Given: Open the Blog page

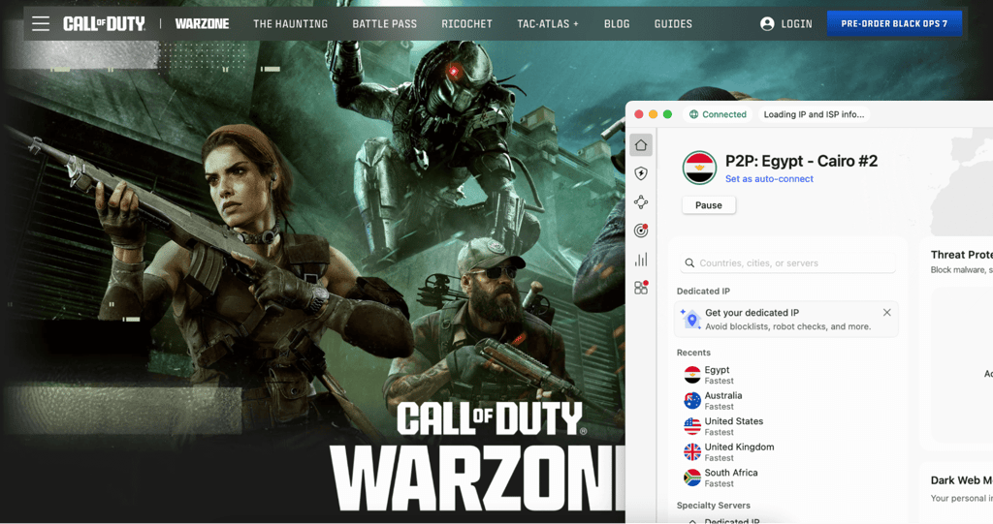Looking at the screenshot, I should (x=617, y=24).
